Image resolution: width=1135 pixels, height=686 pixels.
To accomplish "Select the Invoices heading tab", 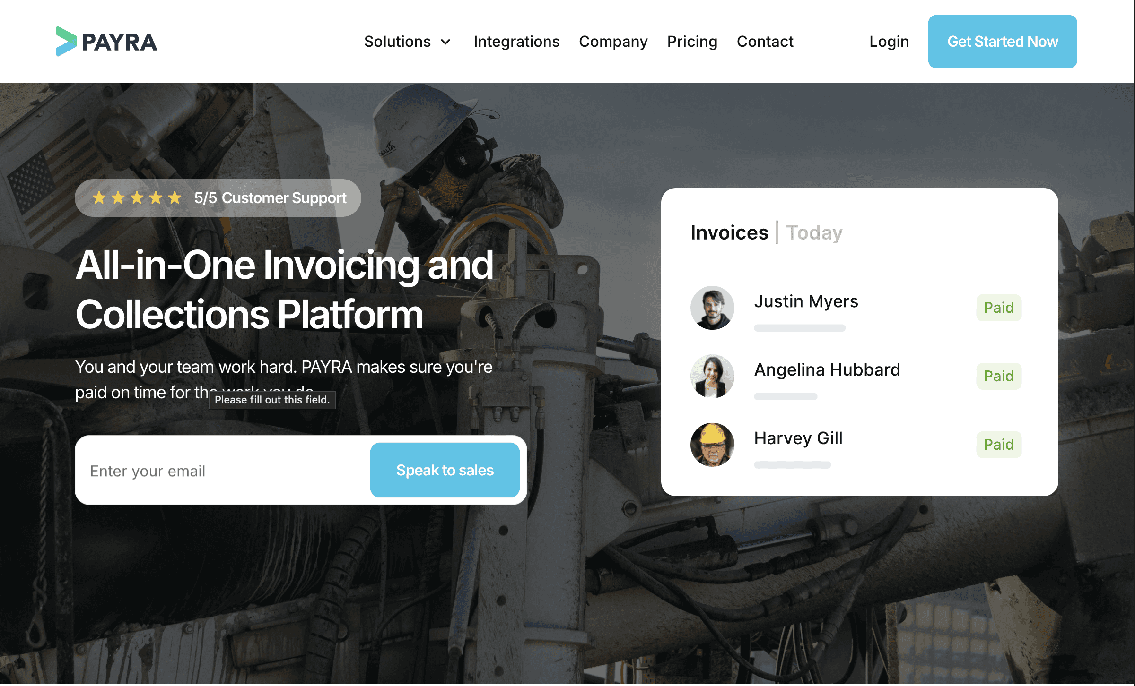I will click(729, 232).
